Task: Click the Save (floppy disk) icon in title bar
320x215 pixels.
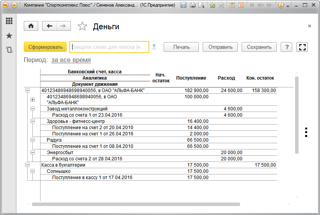Action: pyautogui.click(x=184, y=5)
